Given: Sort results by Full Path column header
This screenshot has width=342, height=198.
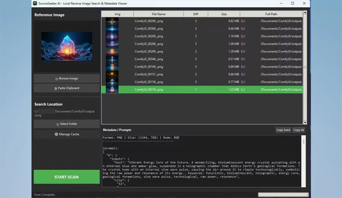Looking at the screenshot, I should pos(271,14).
